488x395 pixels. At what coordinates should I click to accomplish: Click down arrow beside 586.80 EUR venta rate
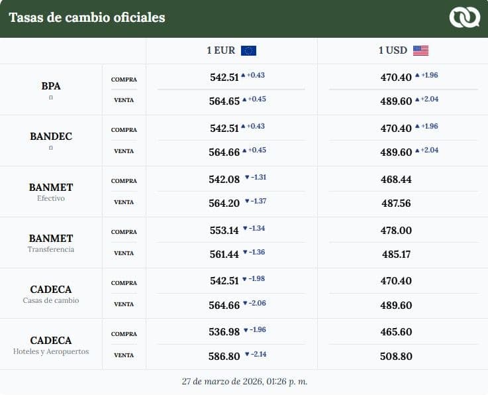click(247, 354)
